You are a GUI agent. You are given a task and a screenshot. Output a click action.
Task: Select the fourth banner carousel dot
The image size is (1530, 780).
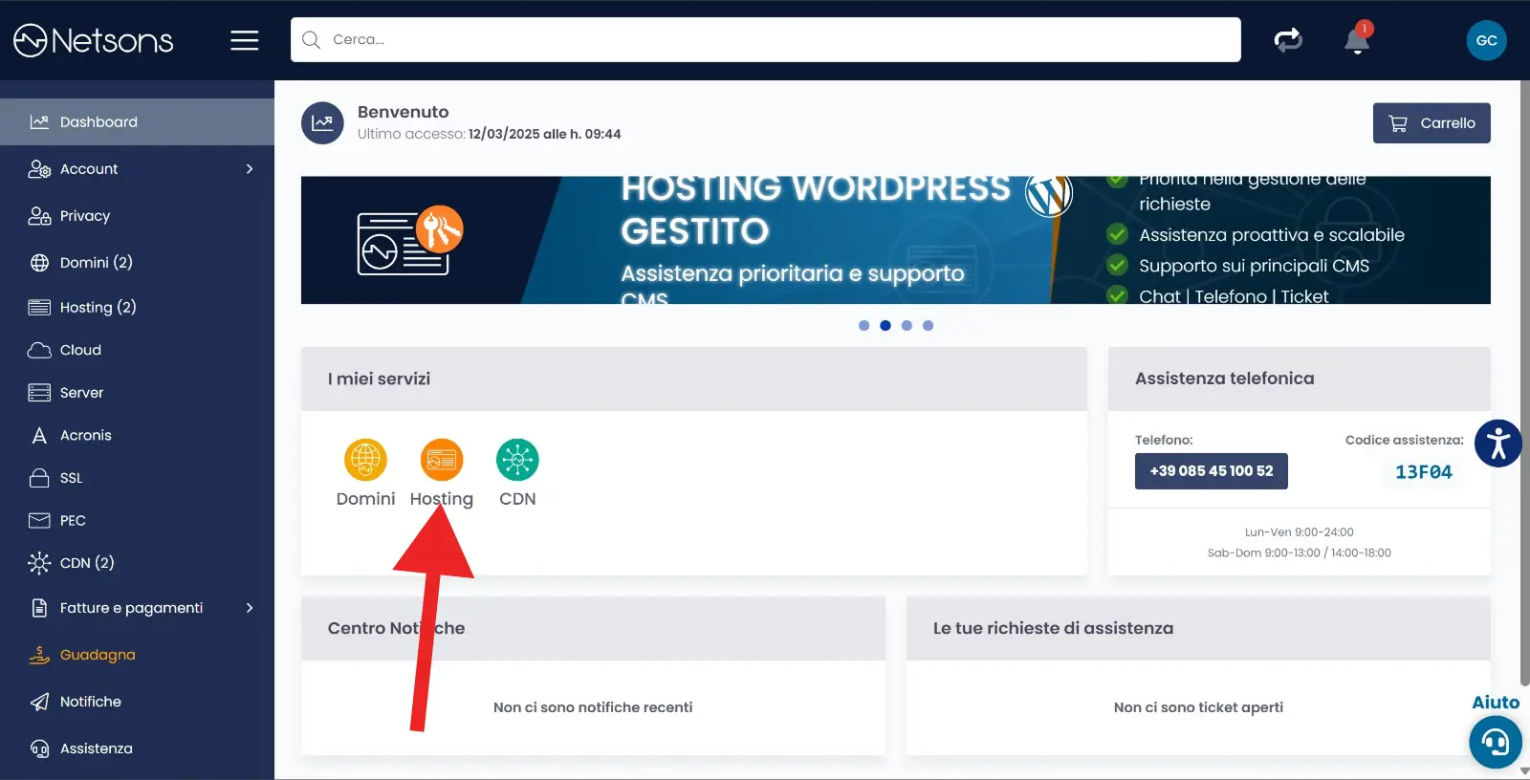(x=928, y=326)
